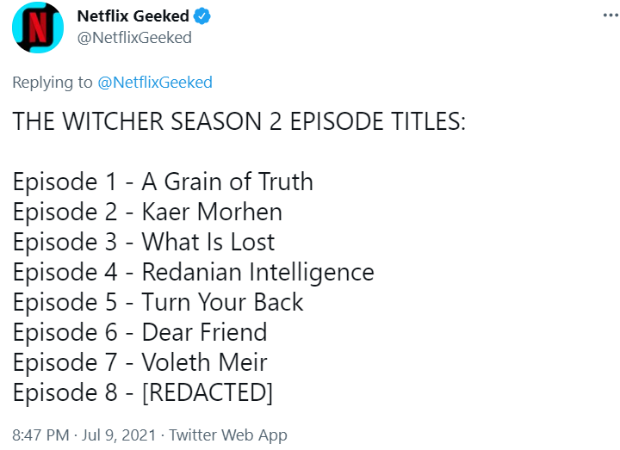The height and width of the screenshot is (450, 620).
Task: Click the Replying to label text
Action: tap(53, 83)
